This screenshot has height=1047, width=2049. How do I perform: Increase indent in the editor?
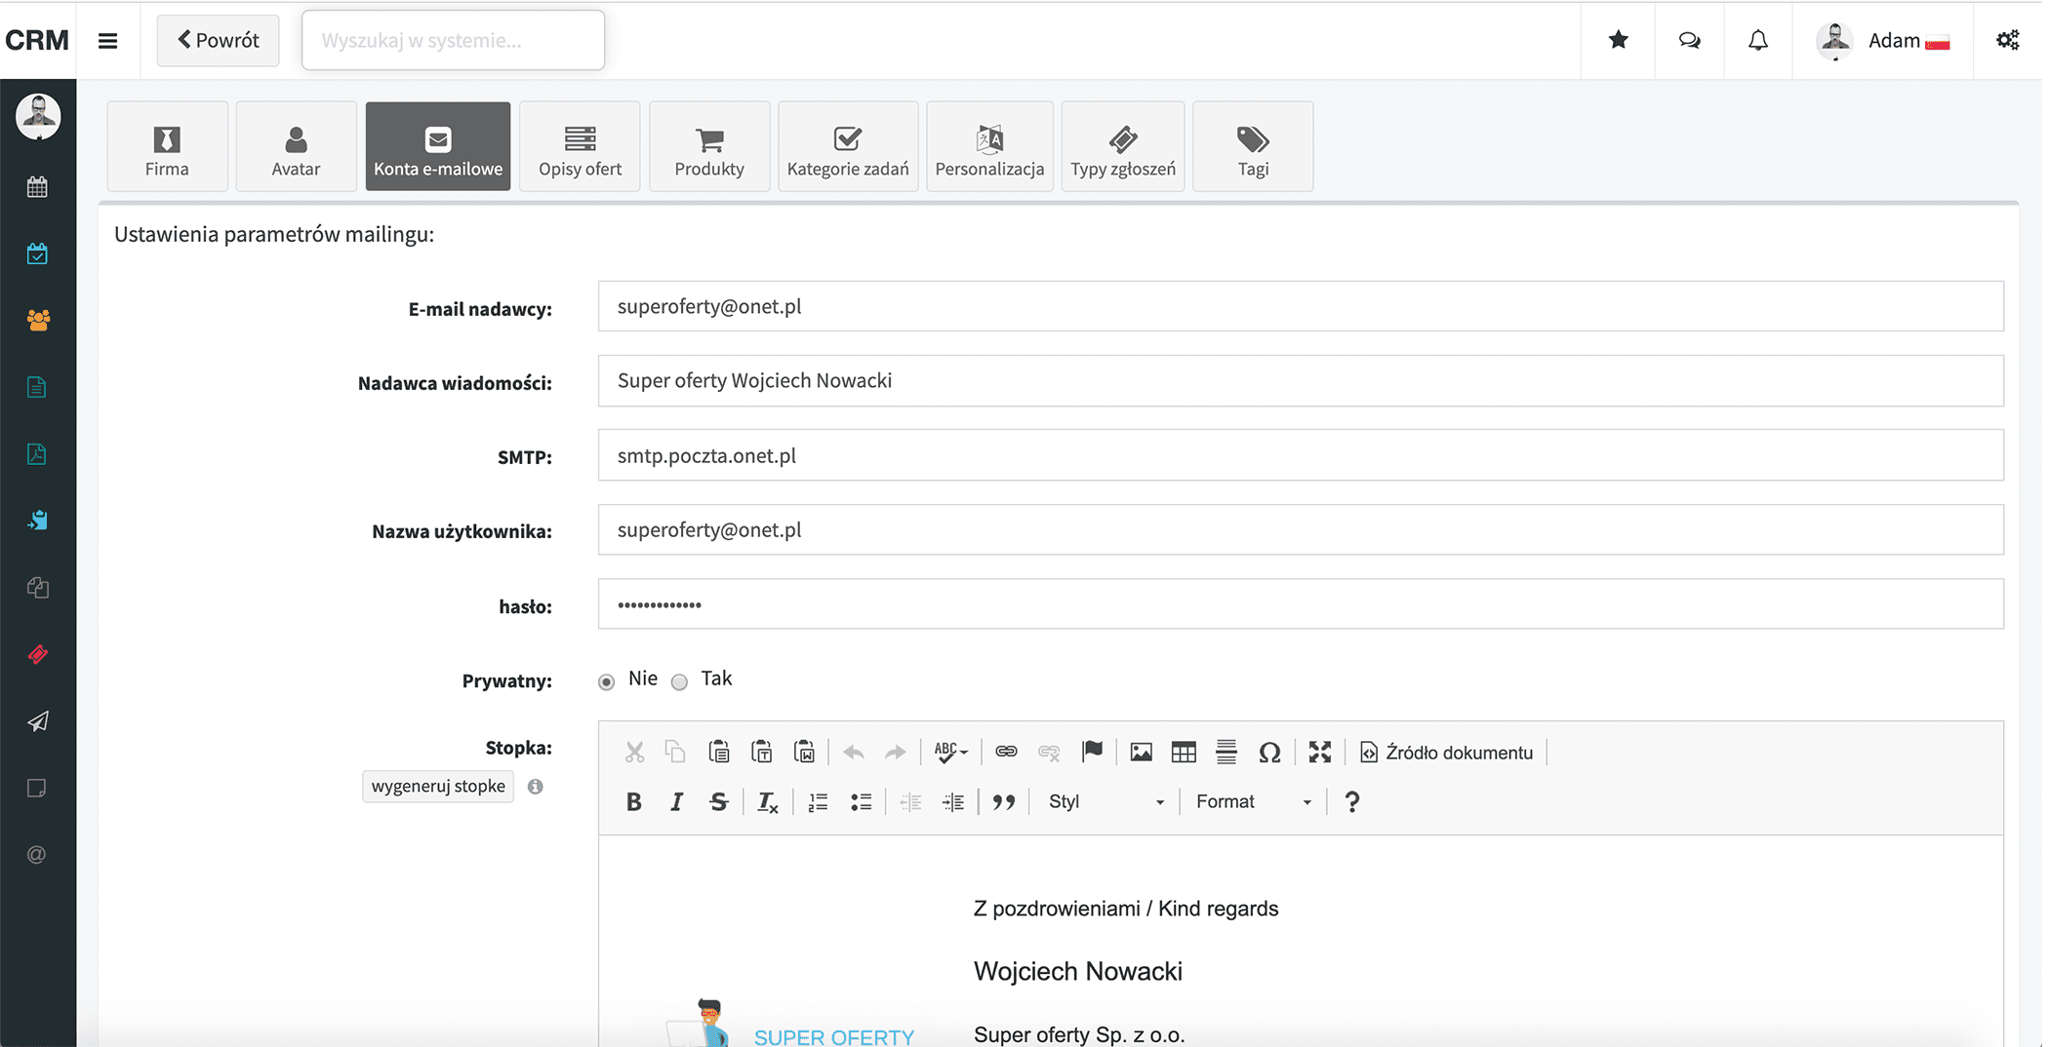953,801
